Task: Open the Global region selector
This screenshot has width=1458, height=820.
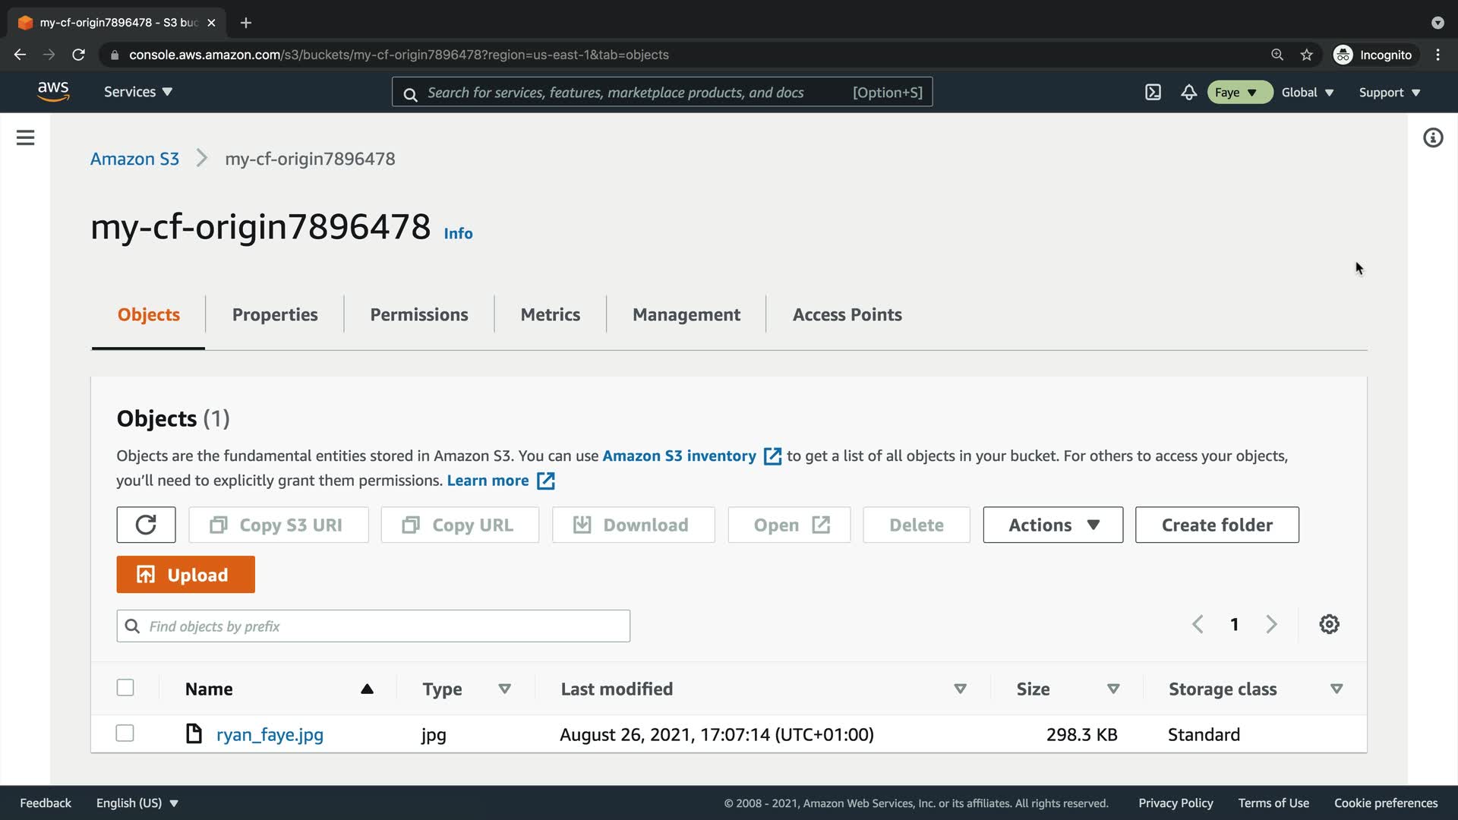Action: [x=1307, y=92]
